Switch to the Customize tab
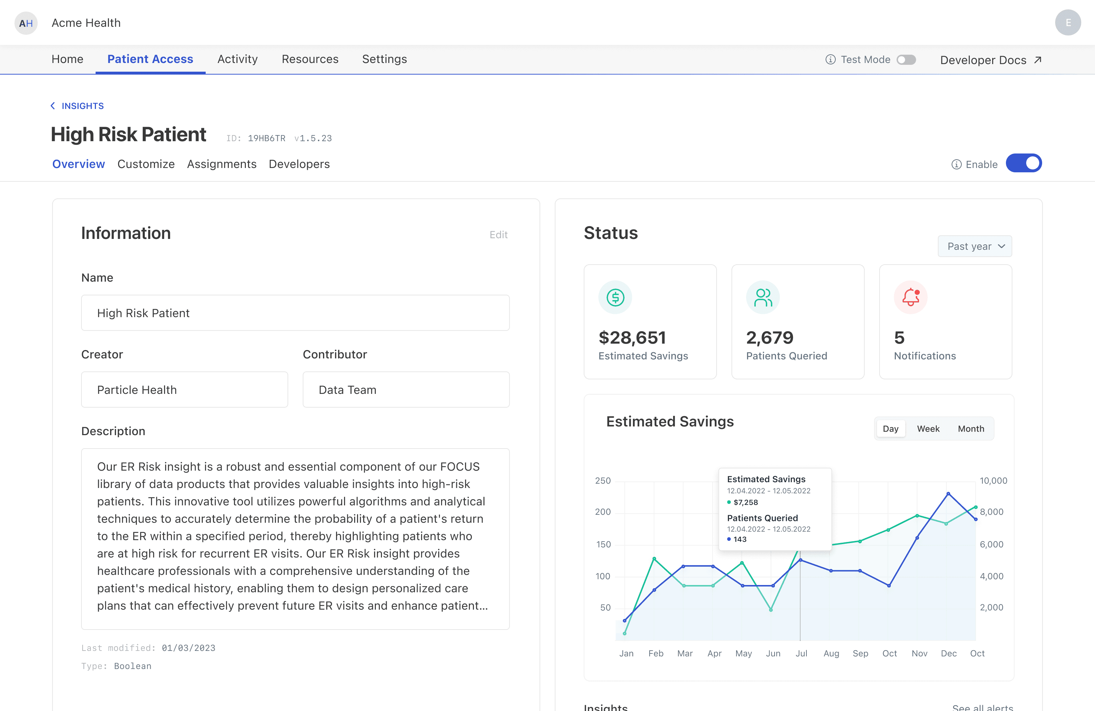The width and height of the screenshot is (1095, 711). (x=146, y=164)
